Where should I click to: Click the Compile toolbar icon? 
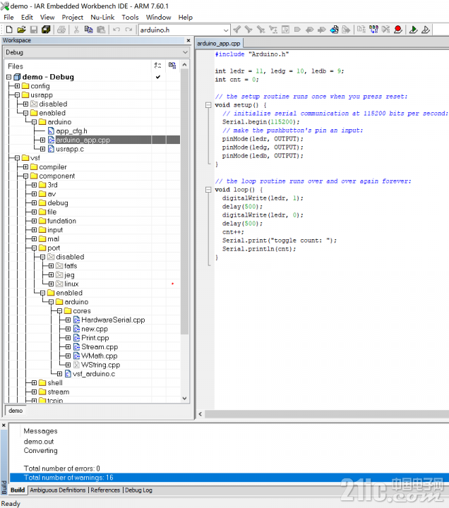tap(361, 30)
